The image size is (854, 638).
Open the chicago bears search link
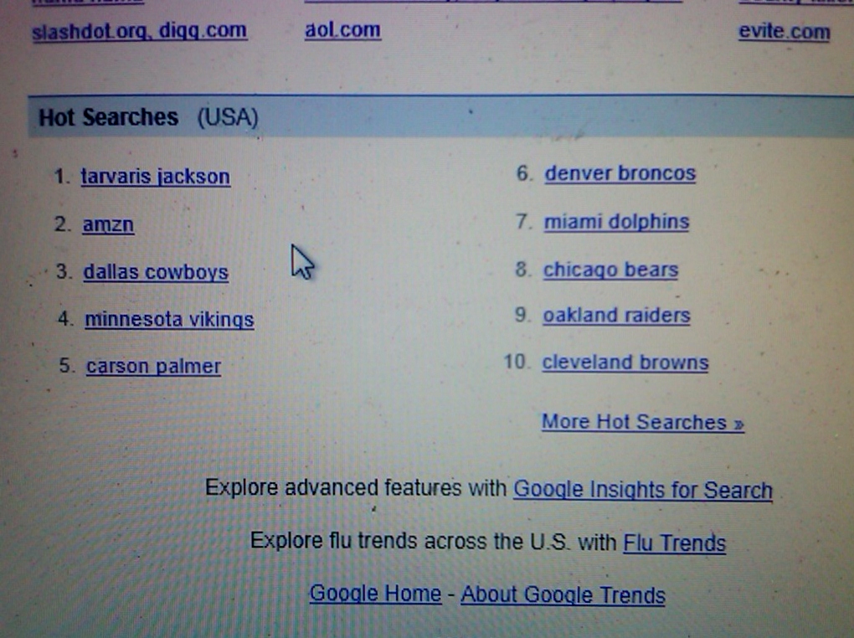tap(610, 270)
